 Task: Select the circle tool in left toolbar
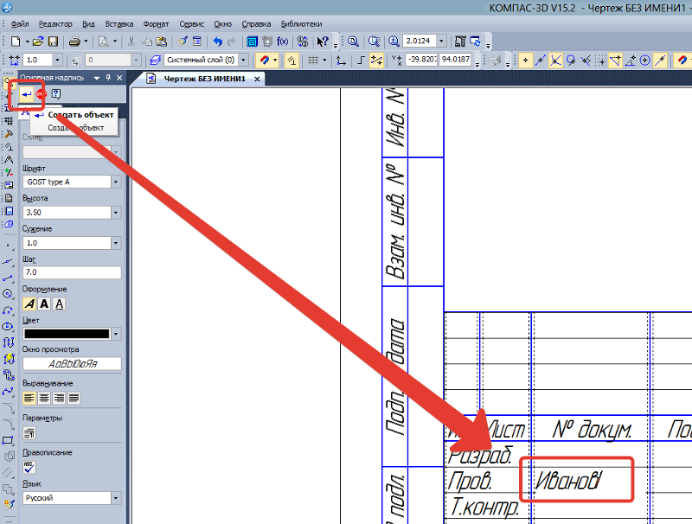8,294
